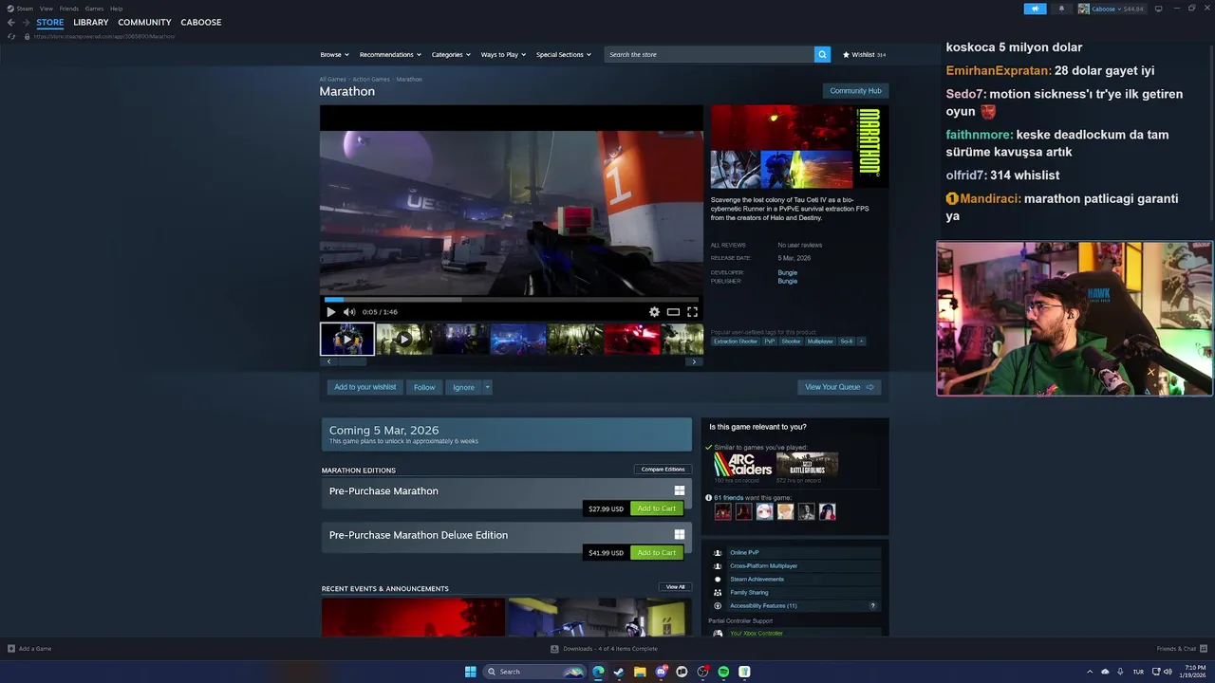The image size is (1215, 683).
Task: Switch the trailer to fullscreen
Action: point(692,312)
